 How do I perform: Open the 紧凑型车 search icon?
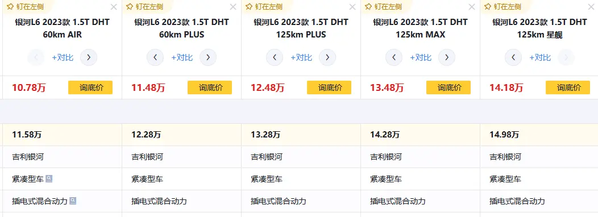49,178
